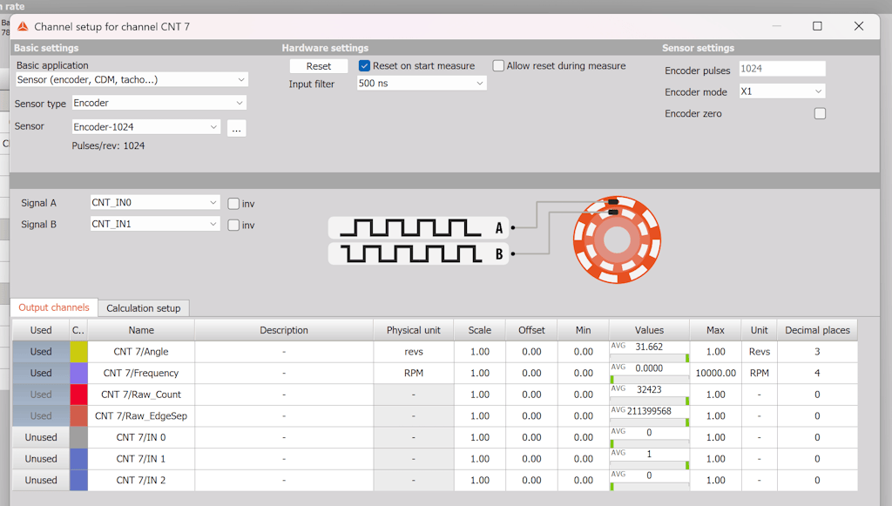Click color swatch of CNT 7/Raw_EdgeSep

78,416
